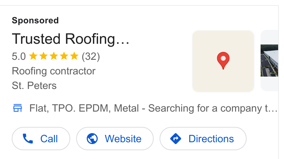The height and width of the screenshot is (159, 284).
Task: Click the 5.0 rating score
Action: (x=19, y=57)
